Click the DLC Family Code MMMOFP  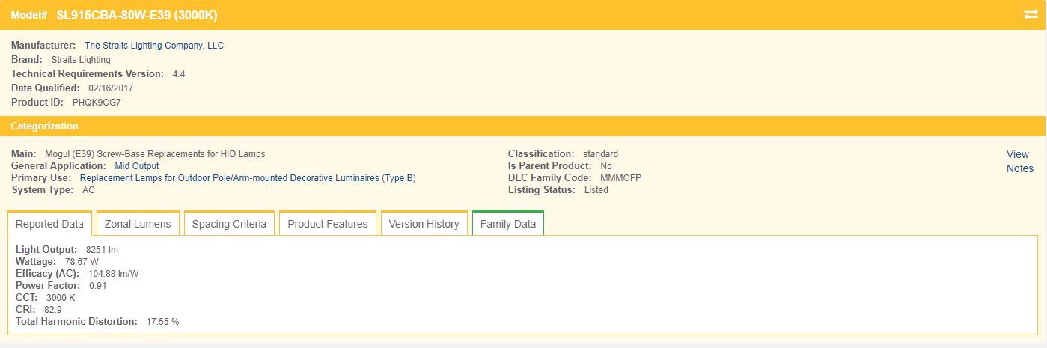(x=621, y=178)
